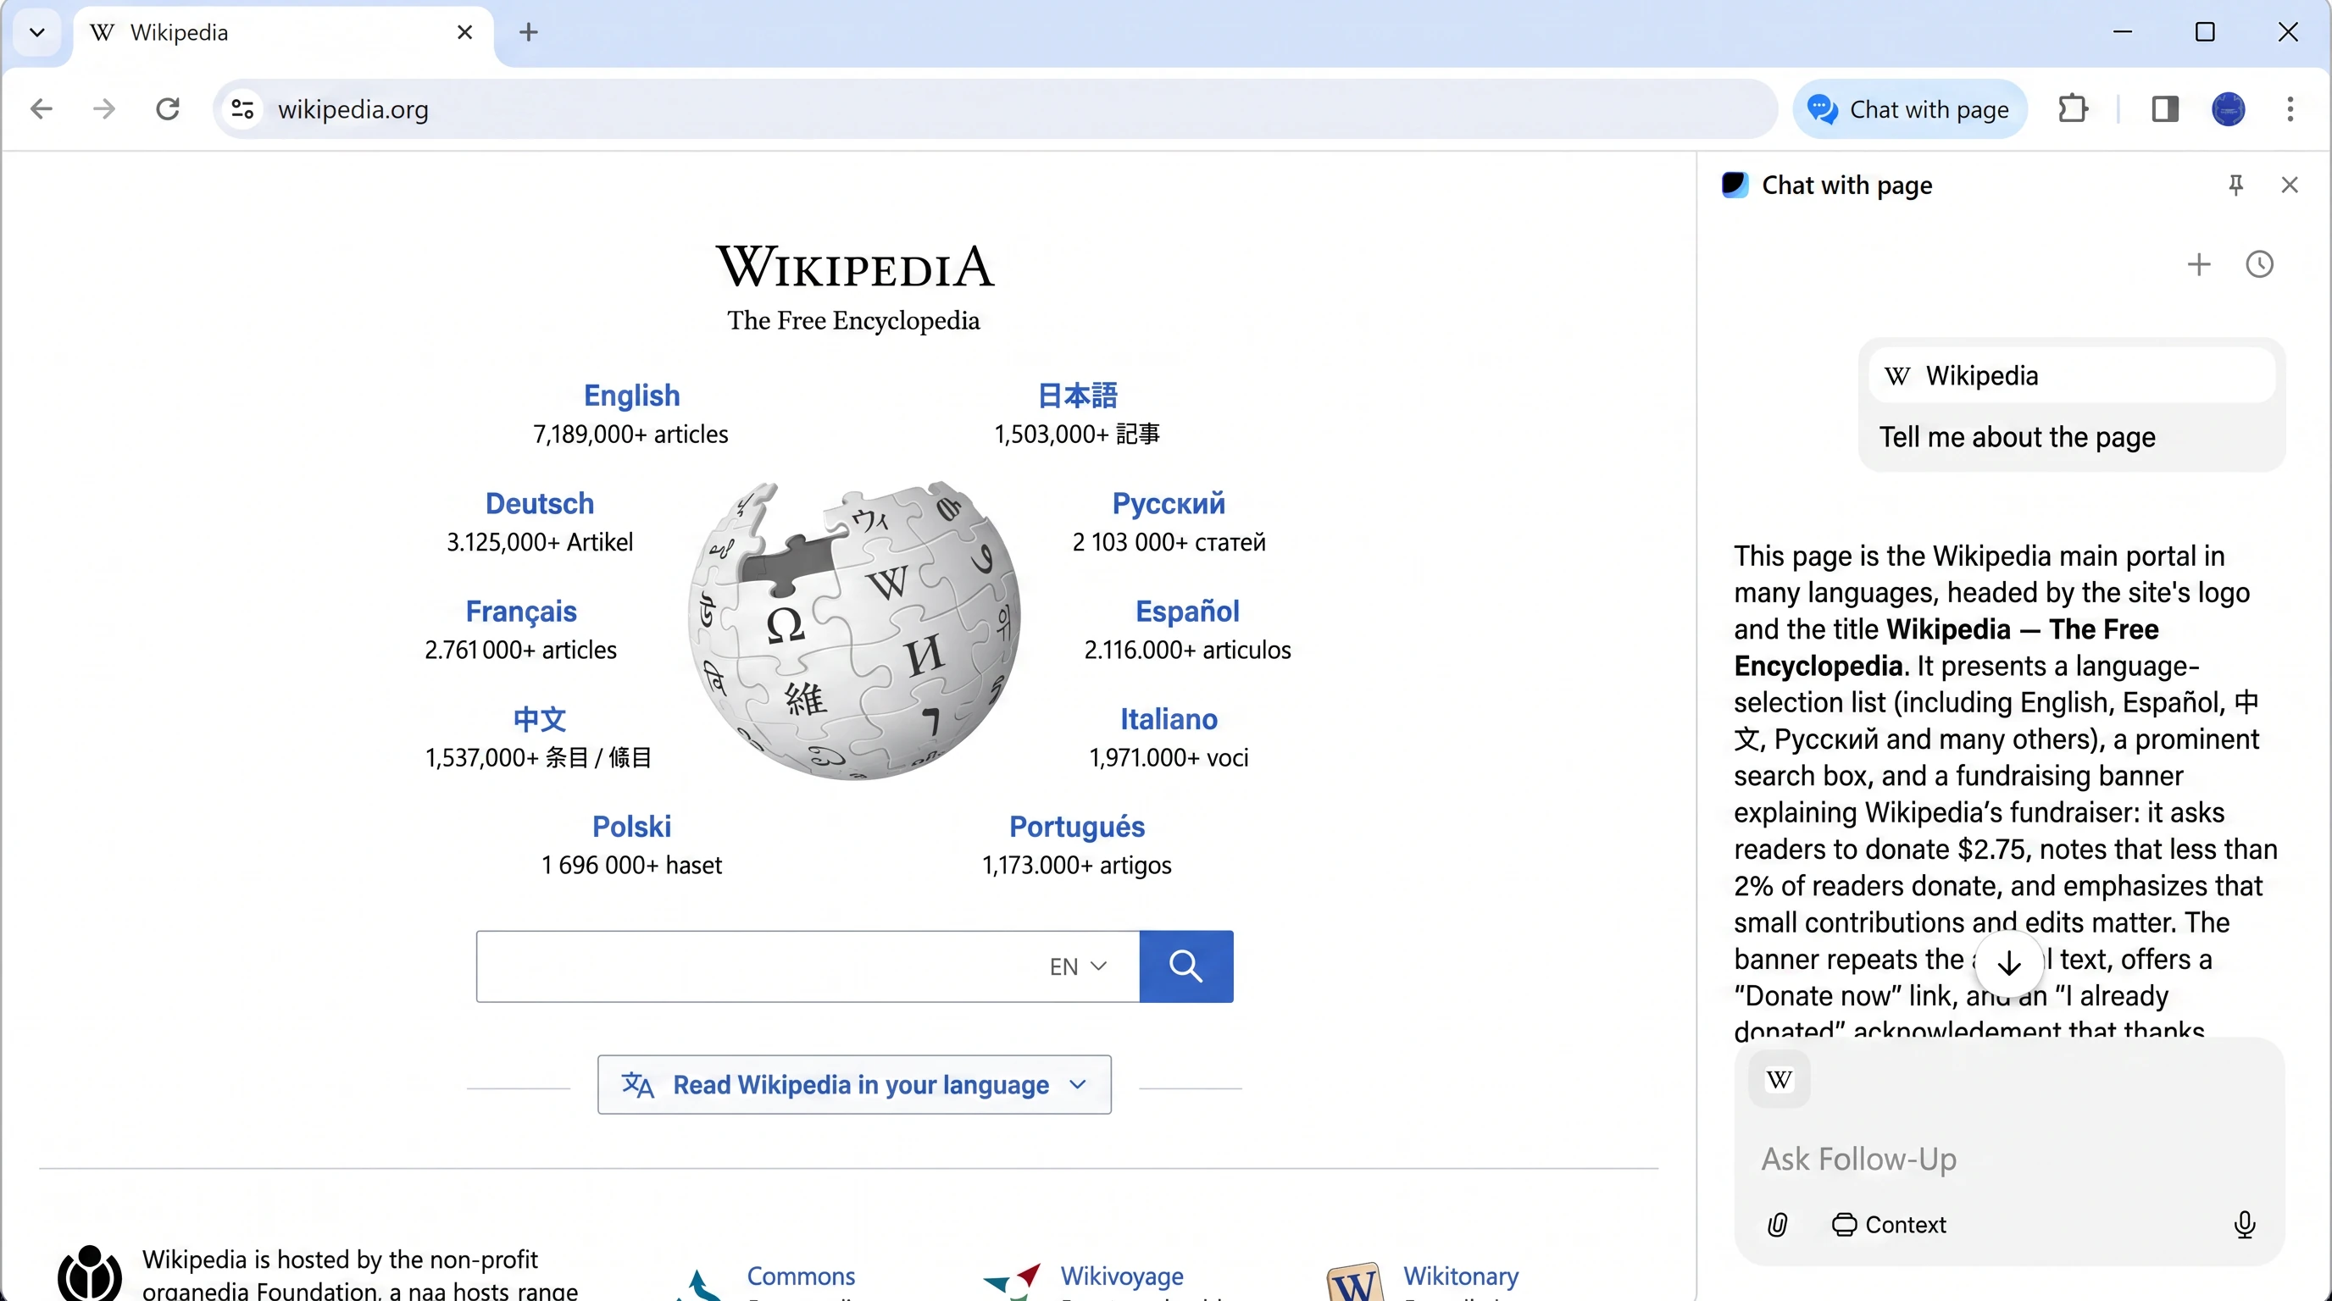Open the browser three-dot menu

click(x=2290, y=109)
